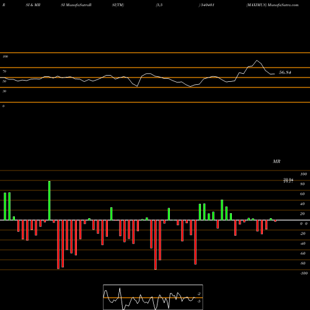Viewport: 310px width, 310px height.
Task: Click the RSI value label 56.84
Action: point(285,73)
